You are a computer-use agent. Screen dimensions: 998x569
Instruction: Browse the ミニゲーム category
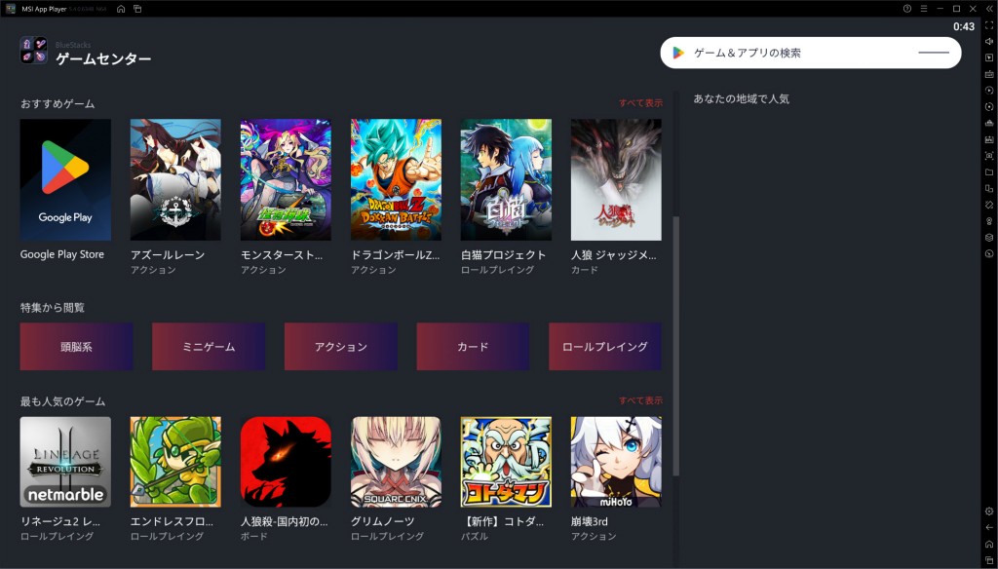pyautogui.click(x=209, y=347)
